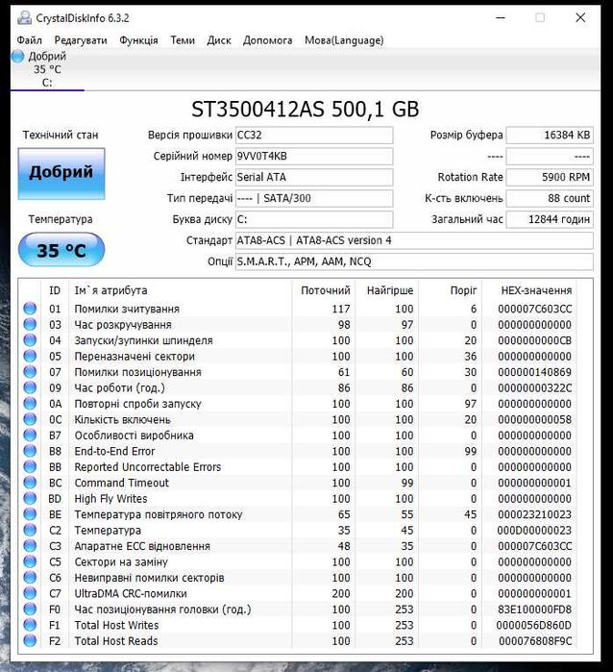Image resolution: width=613 pixels, height=672 pixels.
Task: Click status orb for Час роботи (год.) row
Action: [30, 387]
